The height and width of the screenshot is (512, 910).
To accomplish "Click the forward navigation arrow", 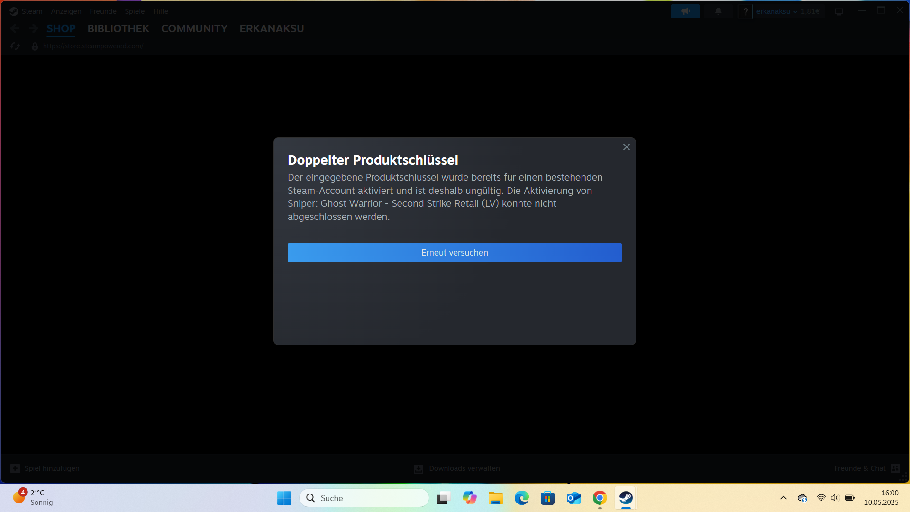I will (33, 28).
